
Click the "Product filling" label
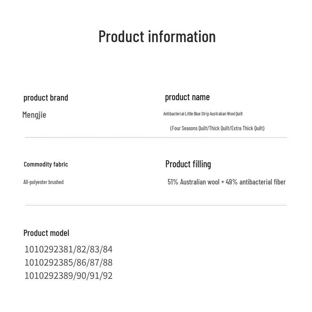pyautogui.click(x=188, y=164)
